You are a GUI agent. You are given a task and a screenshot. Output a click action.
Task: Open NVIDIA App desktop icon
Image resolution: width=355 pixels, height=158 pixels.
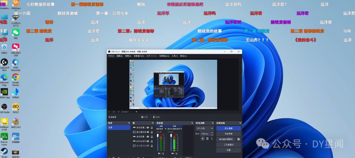click(x=4, y=93)
